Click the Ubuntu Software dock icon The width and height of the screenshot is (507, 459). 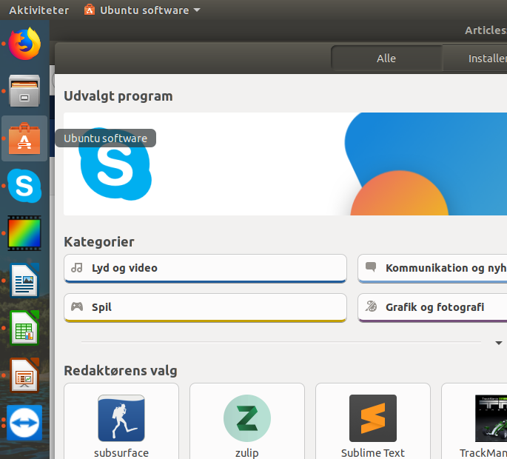pos(24,138)
